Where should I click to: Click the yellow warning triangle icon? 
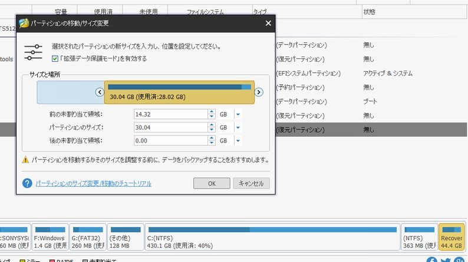pyautogui.click(x=25, y=160)
